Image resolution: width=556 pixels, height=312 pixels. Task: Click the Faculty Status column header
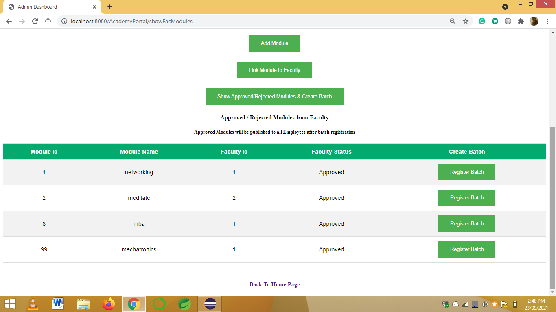coord(331,152)
